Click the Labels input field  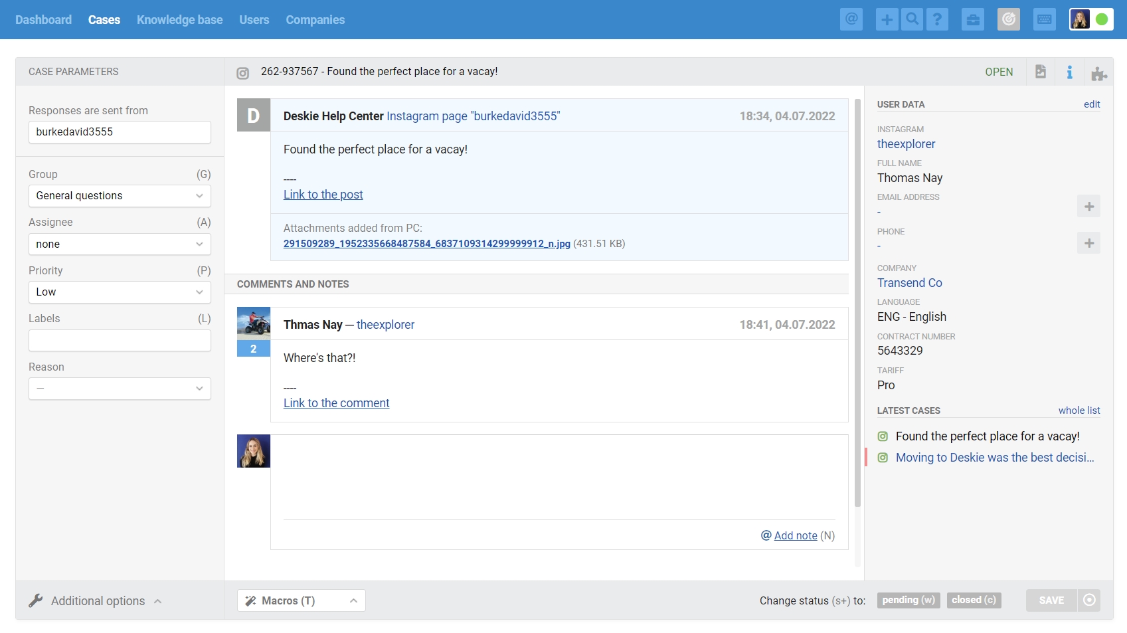pos(120,341)
